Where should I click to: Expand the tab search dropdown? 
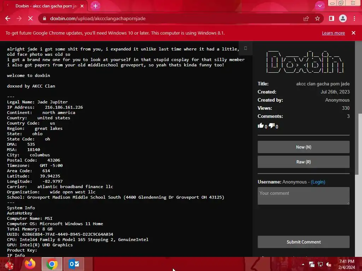[320, 6]
